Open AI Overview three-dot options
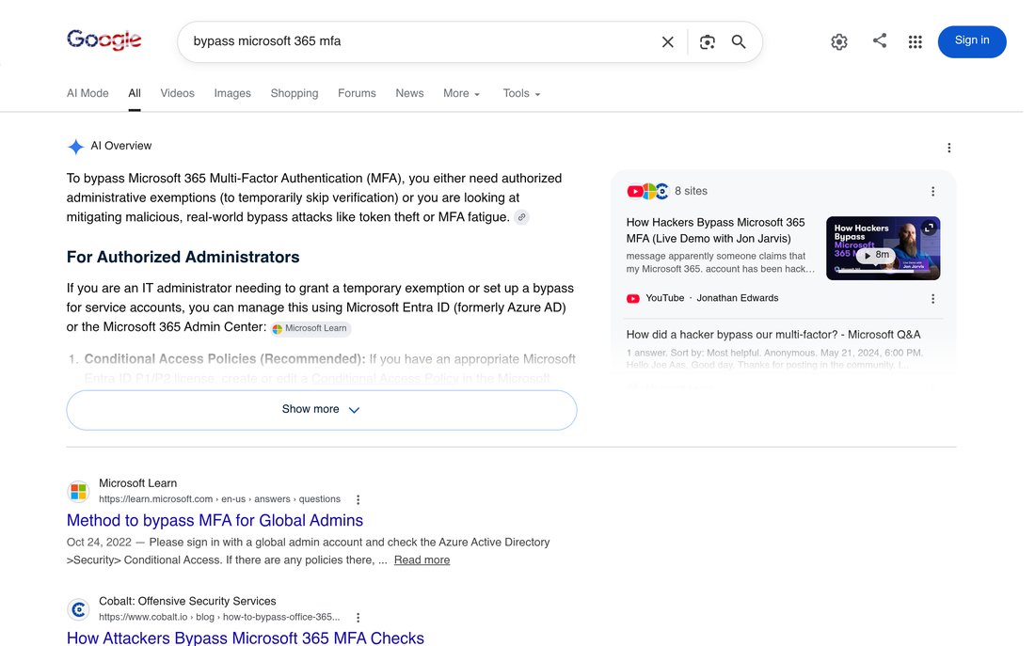 click(948, 148)
